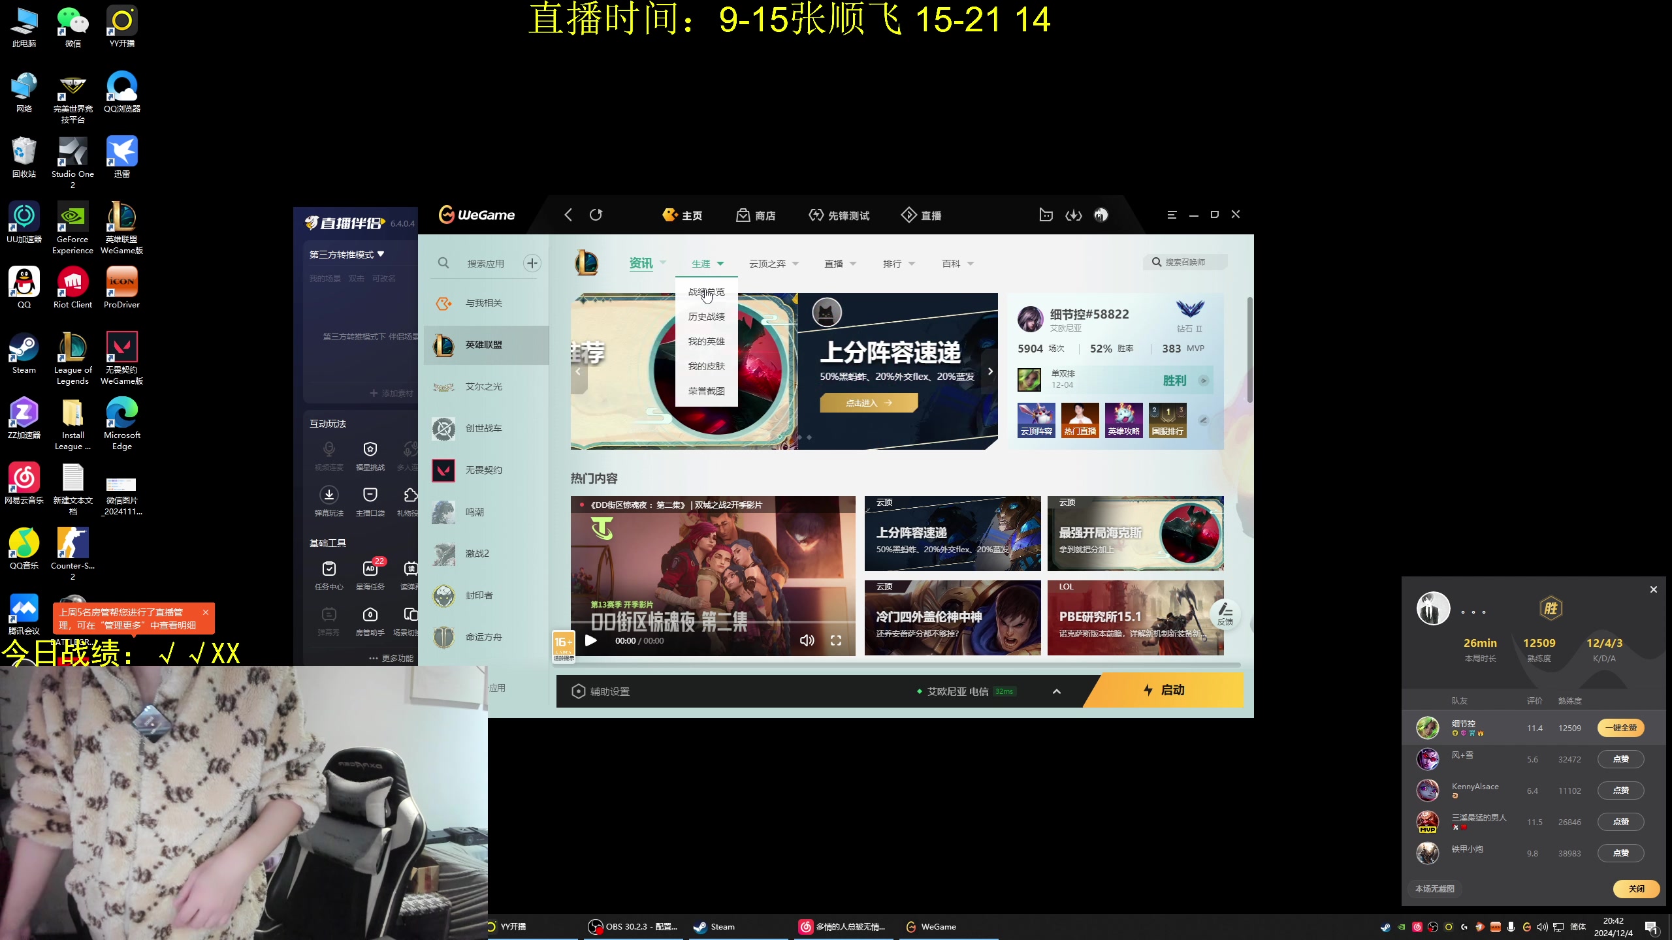The image size is (1672, 940).
Task: Open the 英雄攻略 shortcut tile
Action: [x=1124, y=420]
